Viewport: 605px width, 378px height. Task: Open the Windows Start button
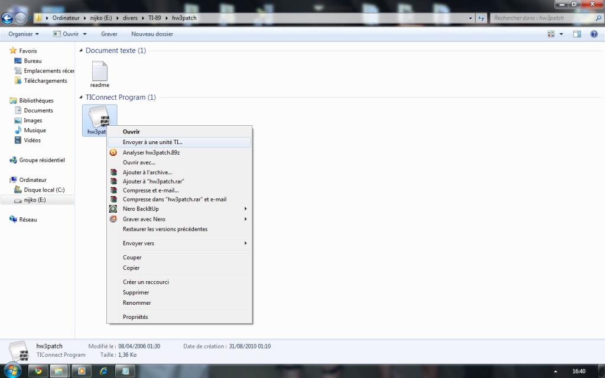click(12, 371)
